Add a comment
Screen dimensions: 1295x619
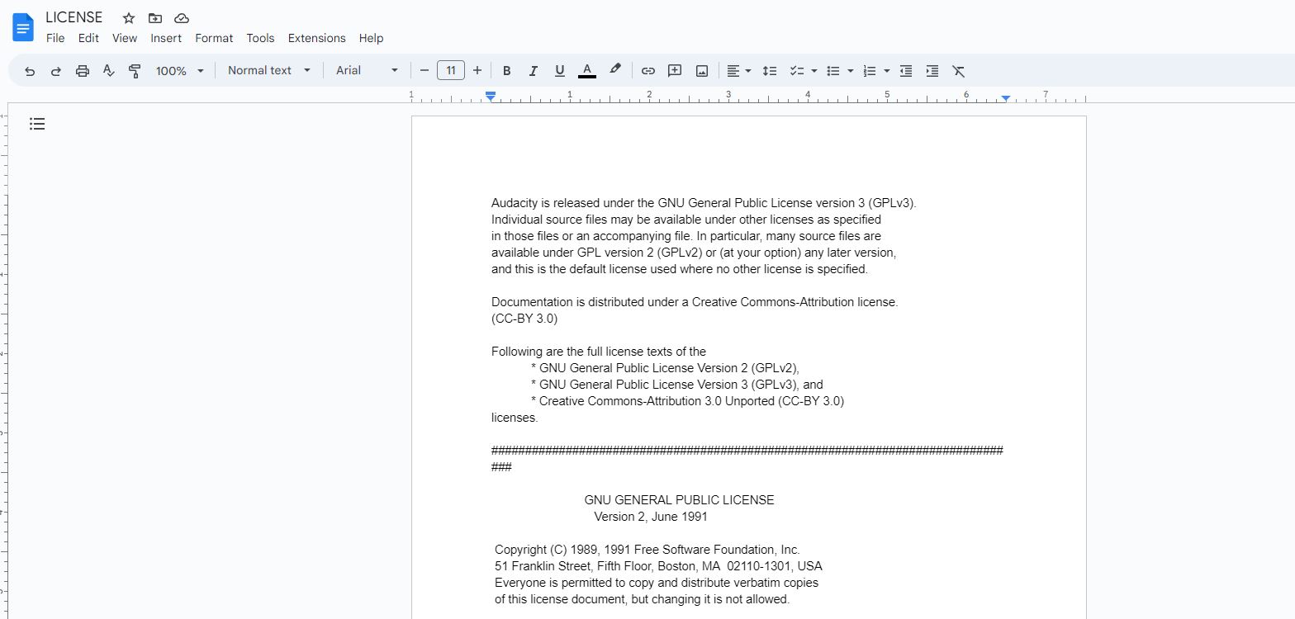click(675, 71)
